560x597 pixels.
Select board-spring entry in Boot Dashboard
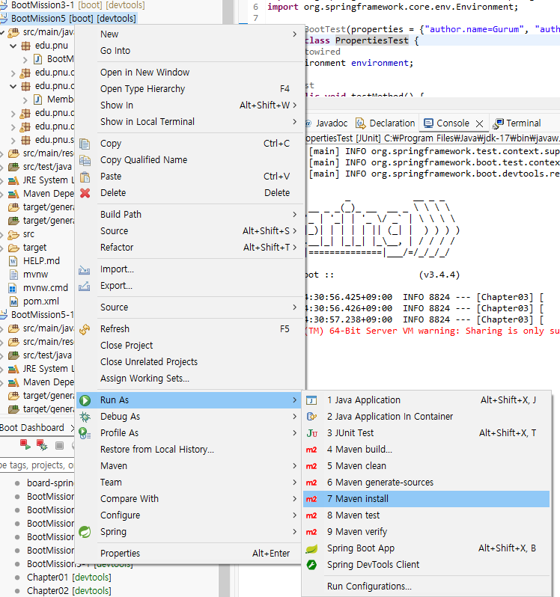coord(50,483)
